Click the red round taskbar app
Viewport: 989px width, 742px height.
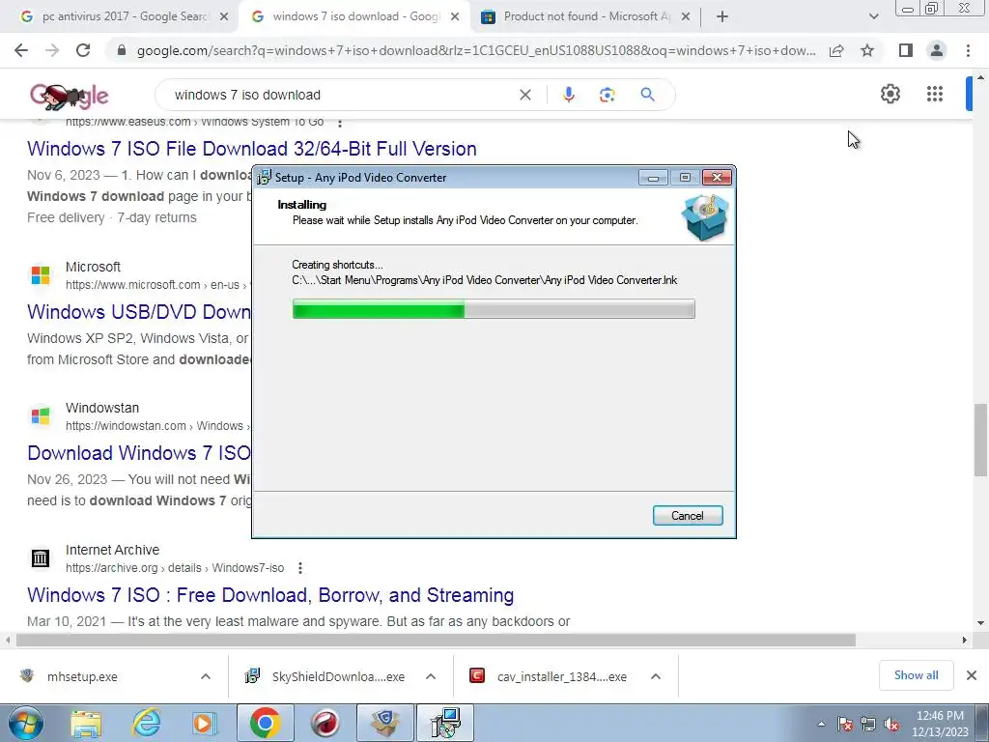325,723
